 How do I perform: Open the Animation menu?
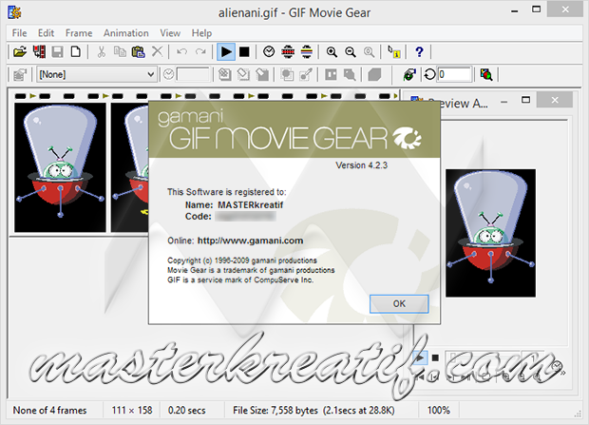pyautogui.click(x=126, y=33)
